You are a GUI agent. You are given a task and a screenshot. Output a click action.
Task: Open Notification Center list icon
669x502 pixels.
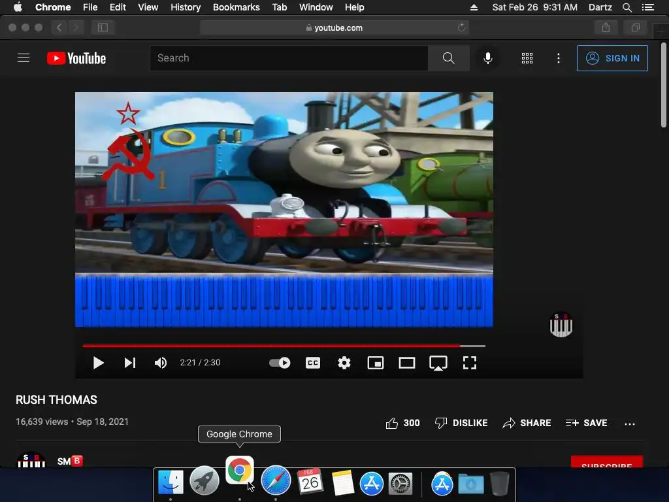[648, 7]
